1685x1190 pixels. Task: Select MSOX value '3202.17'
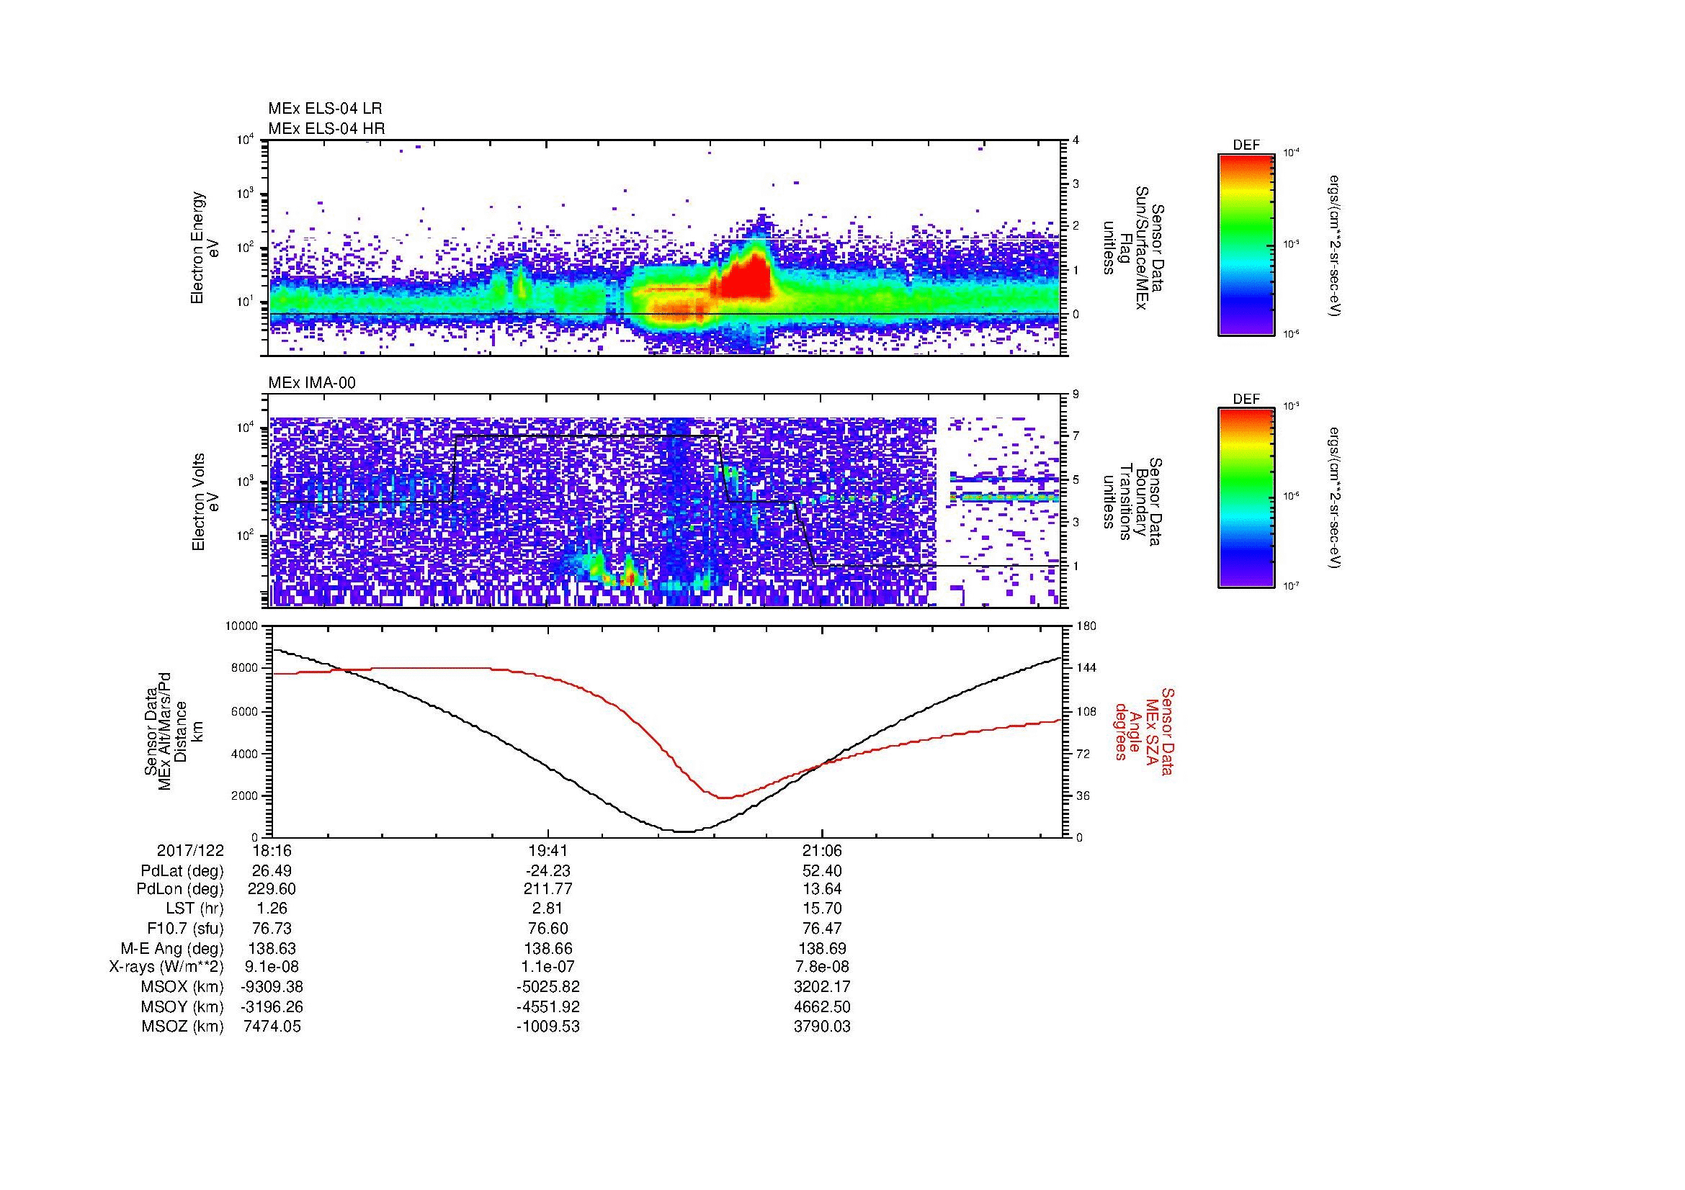pyautogui.click(x=822, y=988)
